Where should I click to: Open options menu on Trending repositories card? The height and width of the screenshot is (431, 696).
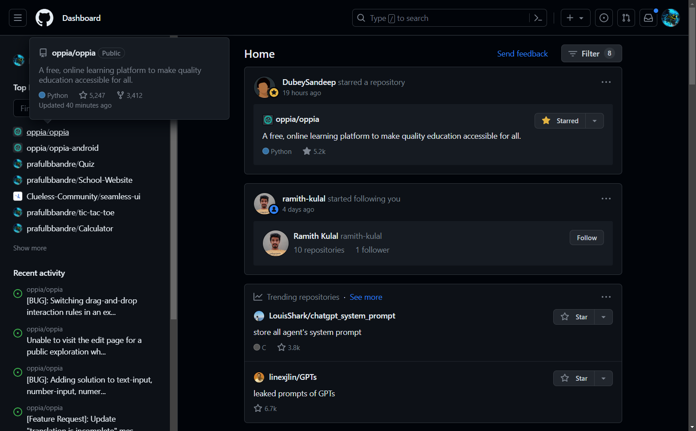(x=606, y=297)
